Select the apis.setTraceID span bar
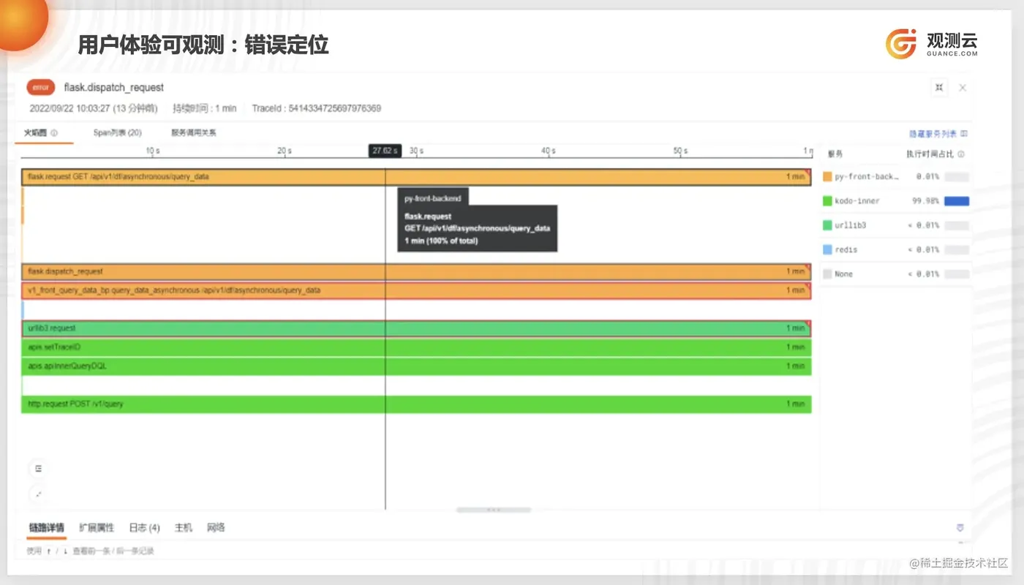1024x585 pixels. [x=416, y=347]
